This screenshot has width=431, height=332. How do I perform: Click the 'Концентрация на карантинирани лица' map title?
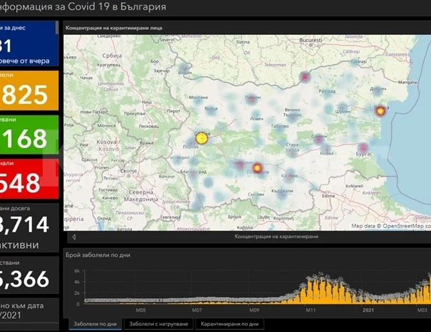pyautogui.click(x=114, y=28)
